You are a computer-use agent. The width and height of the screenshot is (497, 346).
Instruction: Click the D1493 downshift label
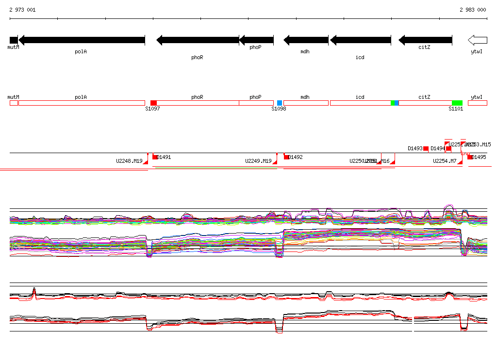[415, 148]
